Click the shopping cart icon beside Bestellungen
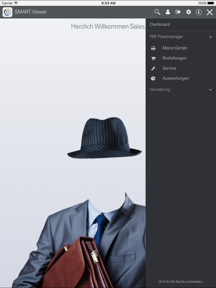This screenshot has width=216, height=288. (x=153, y=58)
